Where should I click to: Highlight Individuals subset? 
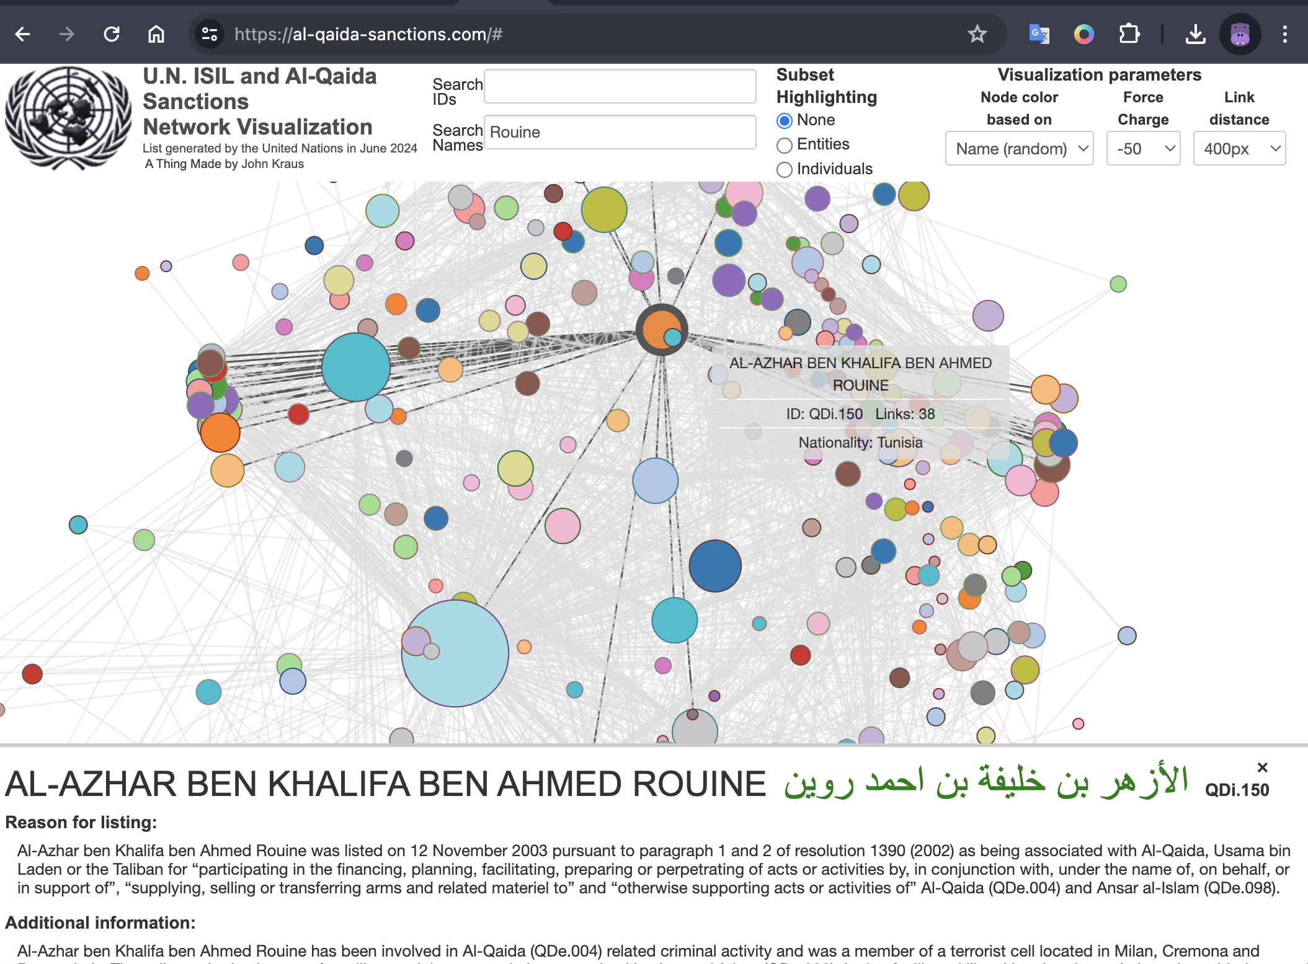pyautogui.click(x=785, y=169)
